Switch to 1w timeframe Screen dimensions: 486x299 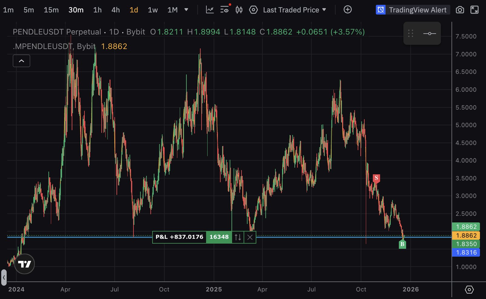pyautogui.click(x=153, y=10)
